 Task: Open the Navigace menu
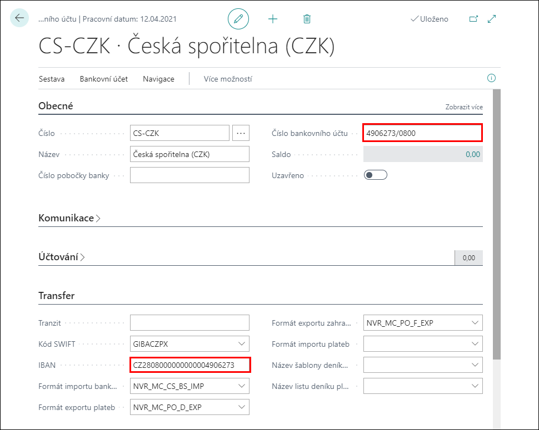pos(158,79)
